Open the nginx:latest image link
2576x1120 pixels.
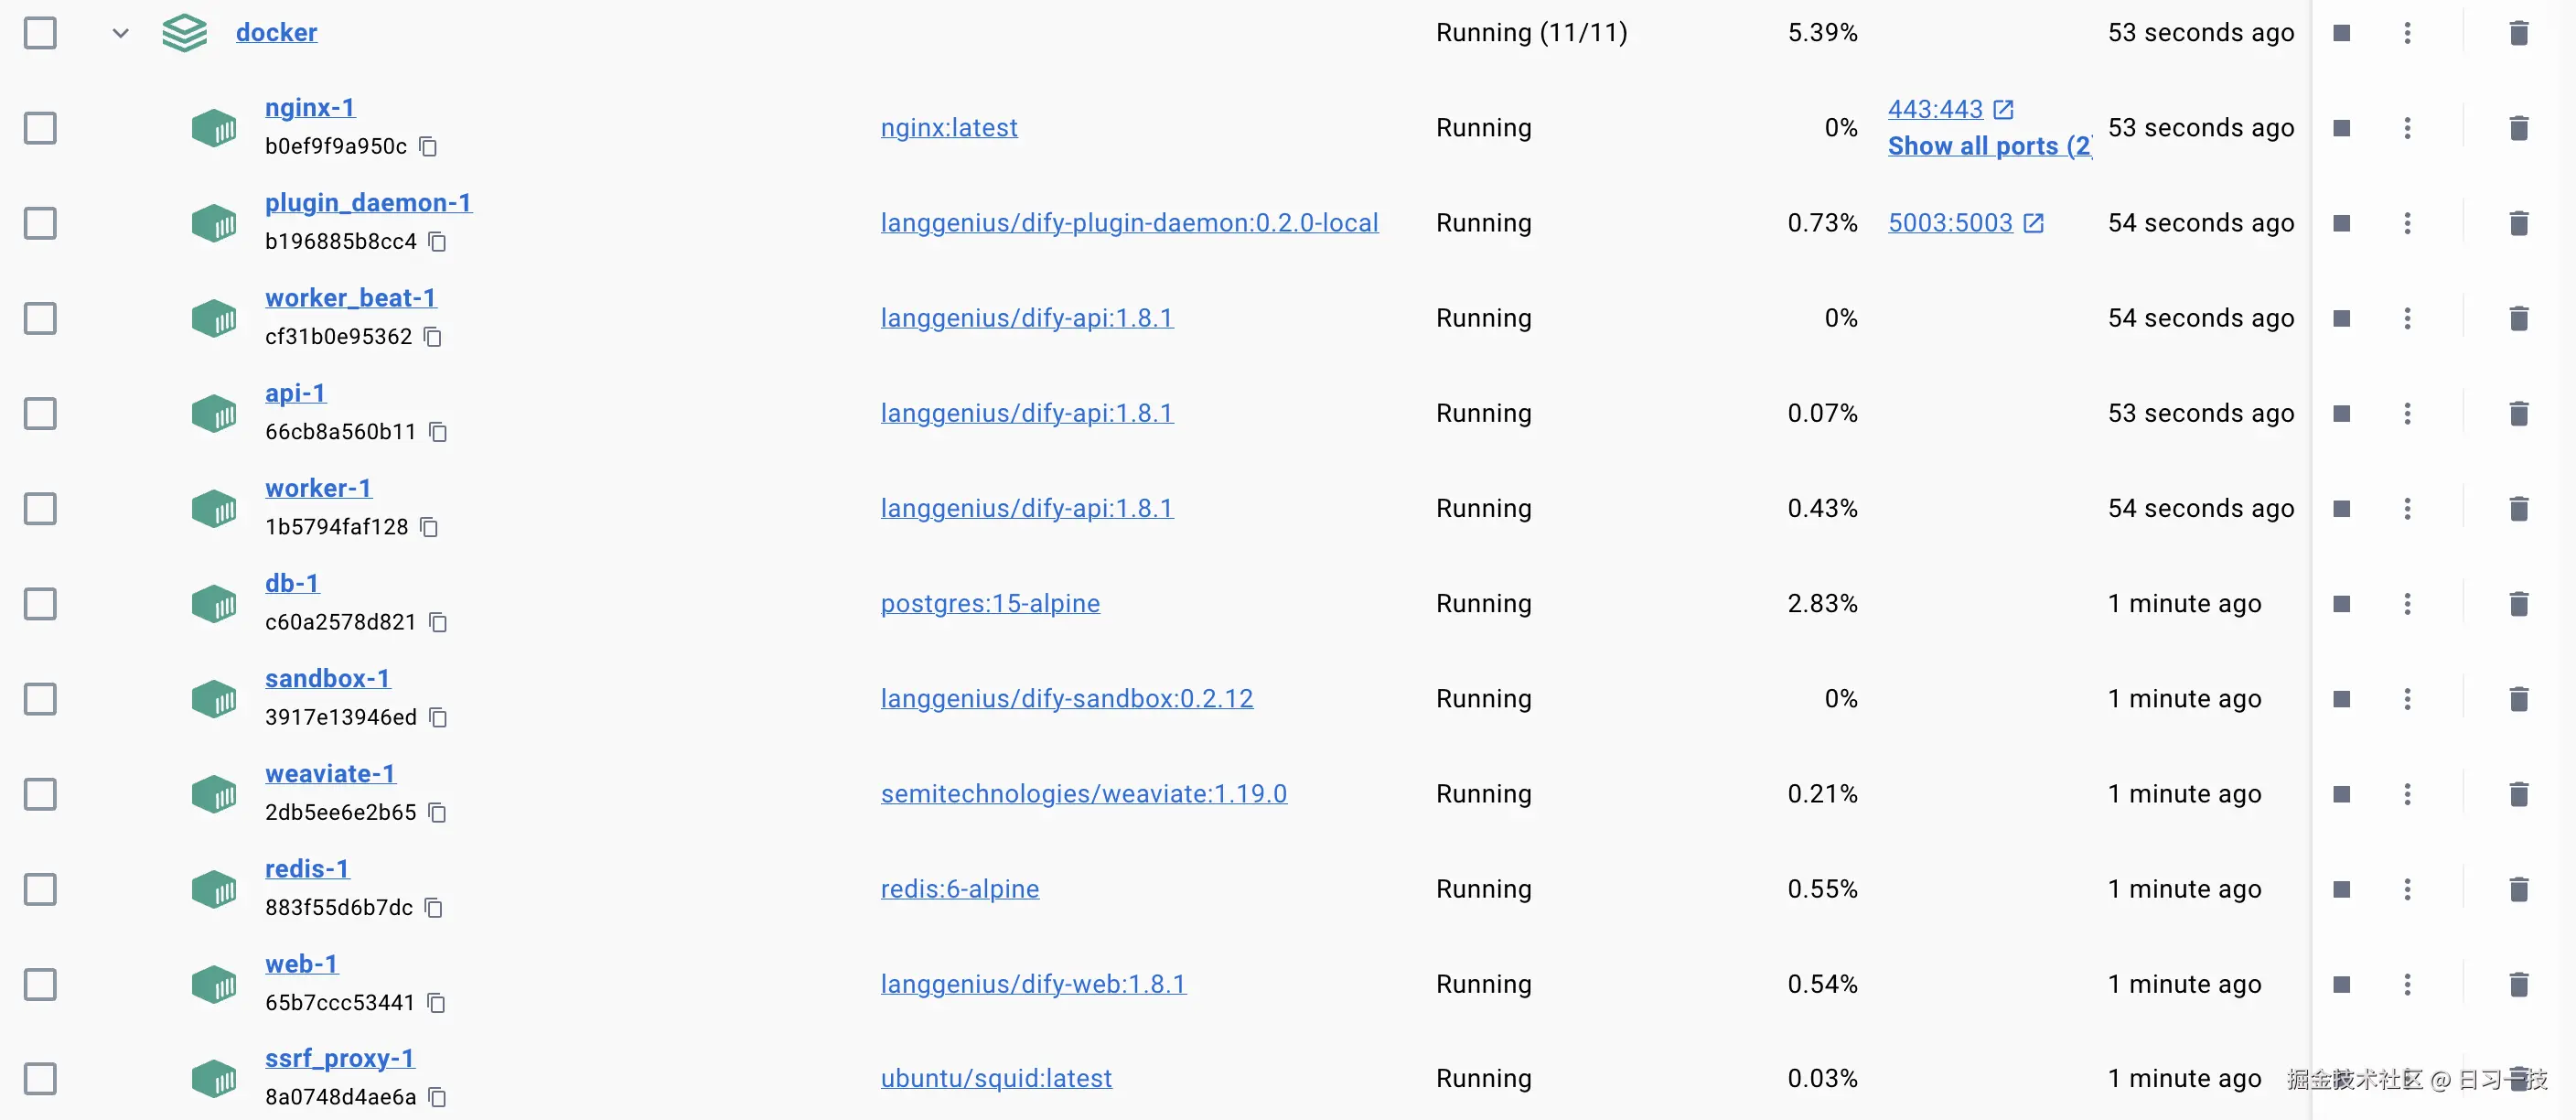click(948, 127)
